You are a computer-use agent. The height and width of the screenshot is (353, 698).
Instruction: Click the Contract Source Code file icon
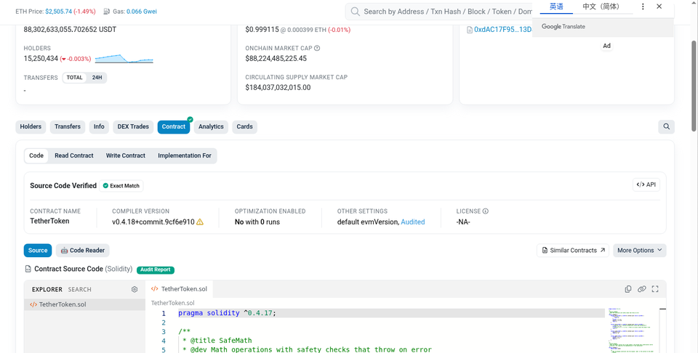[28, 269]
